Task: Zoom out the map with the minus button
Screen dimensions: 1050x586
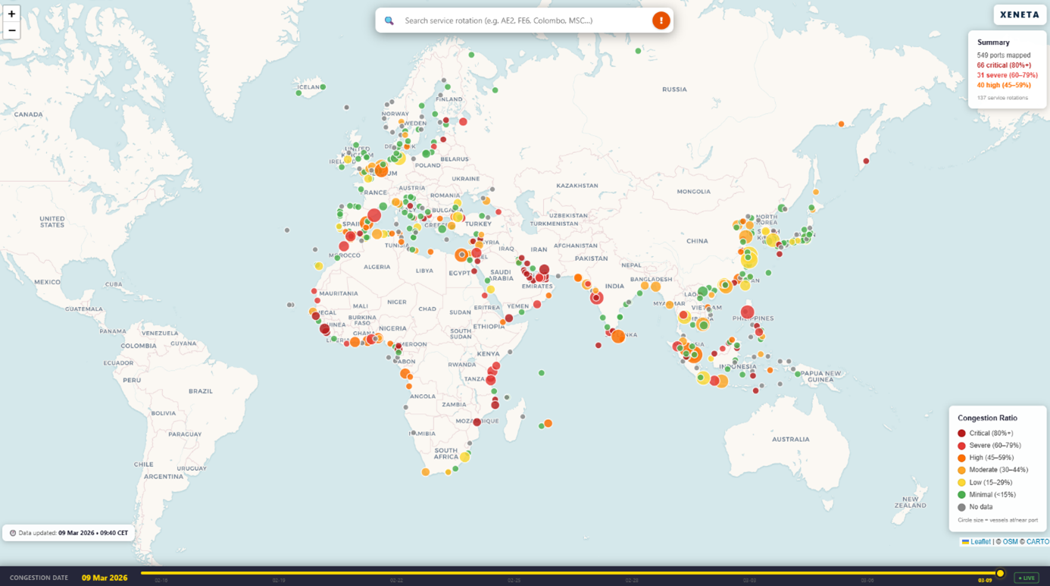Action: 11,30
